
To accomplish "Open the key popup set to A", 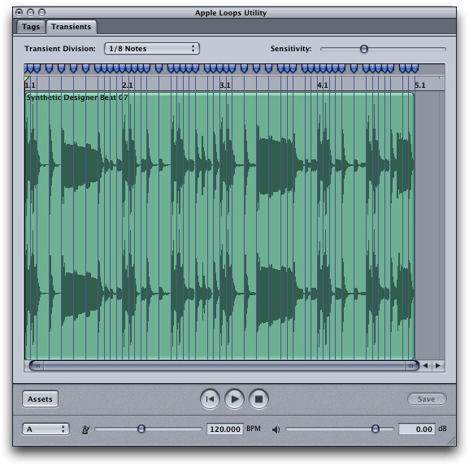I will pos(46,429).
